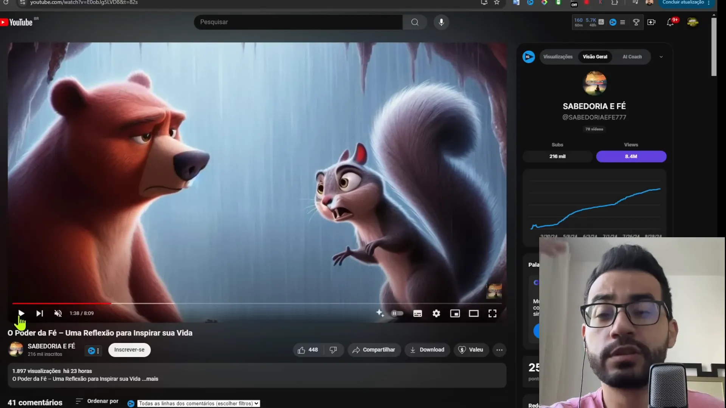The height and width of the screenshot is (408, 726).
Task: Click the Download button
Action: (427, 350)
